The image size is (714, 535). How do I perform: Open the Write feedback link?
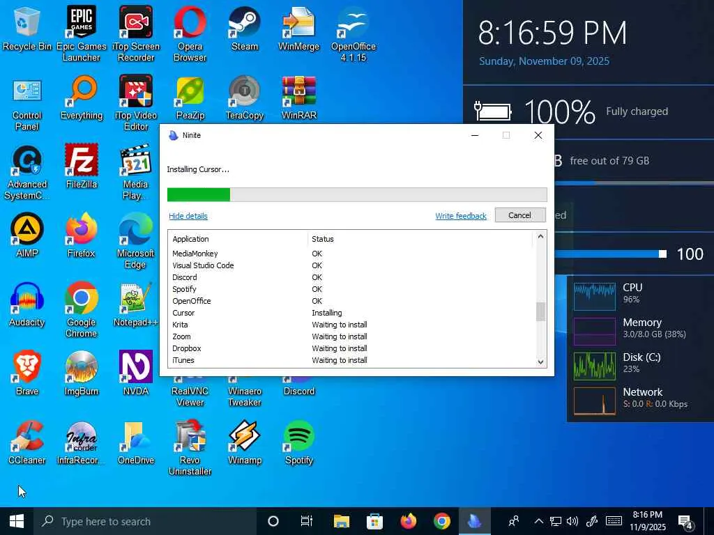(x=461, y=216)
